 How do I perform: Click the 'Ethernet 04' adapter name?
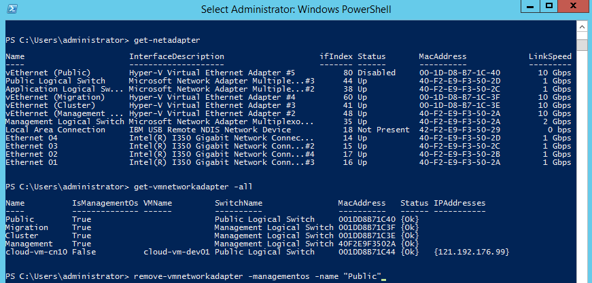(31, 138)
